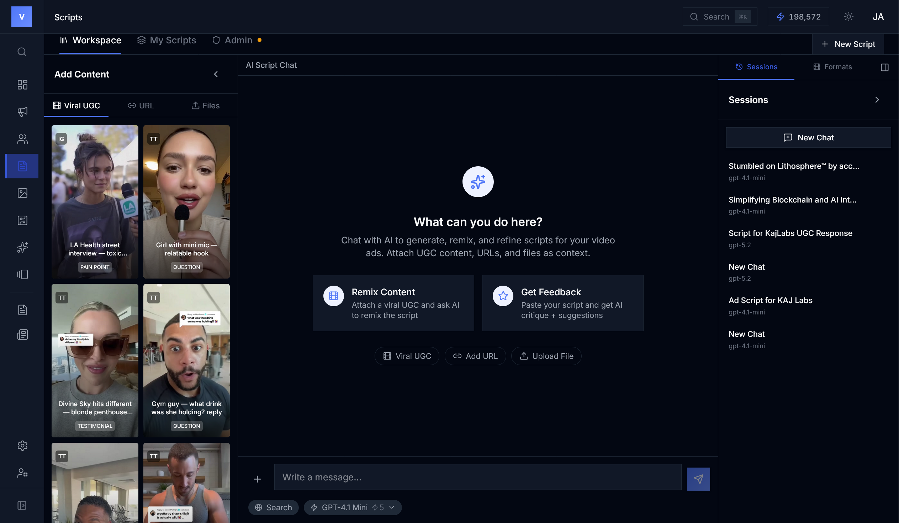
Task: Toggle the right panel layout icon
Action: [884, 67]
